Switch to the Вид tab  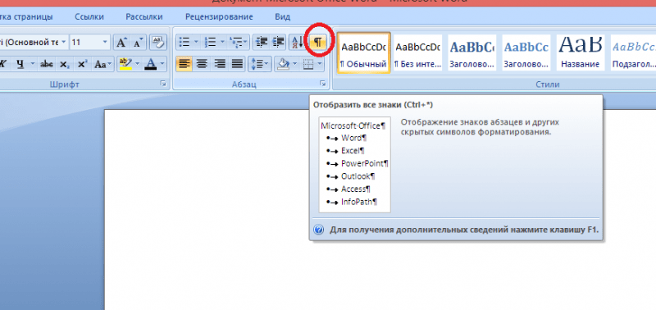(x=282, y=17)
